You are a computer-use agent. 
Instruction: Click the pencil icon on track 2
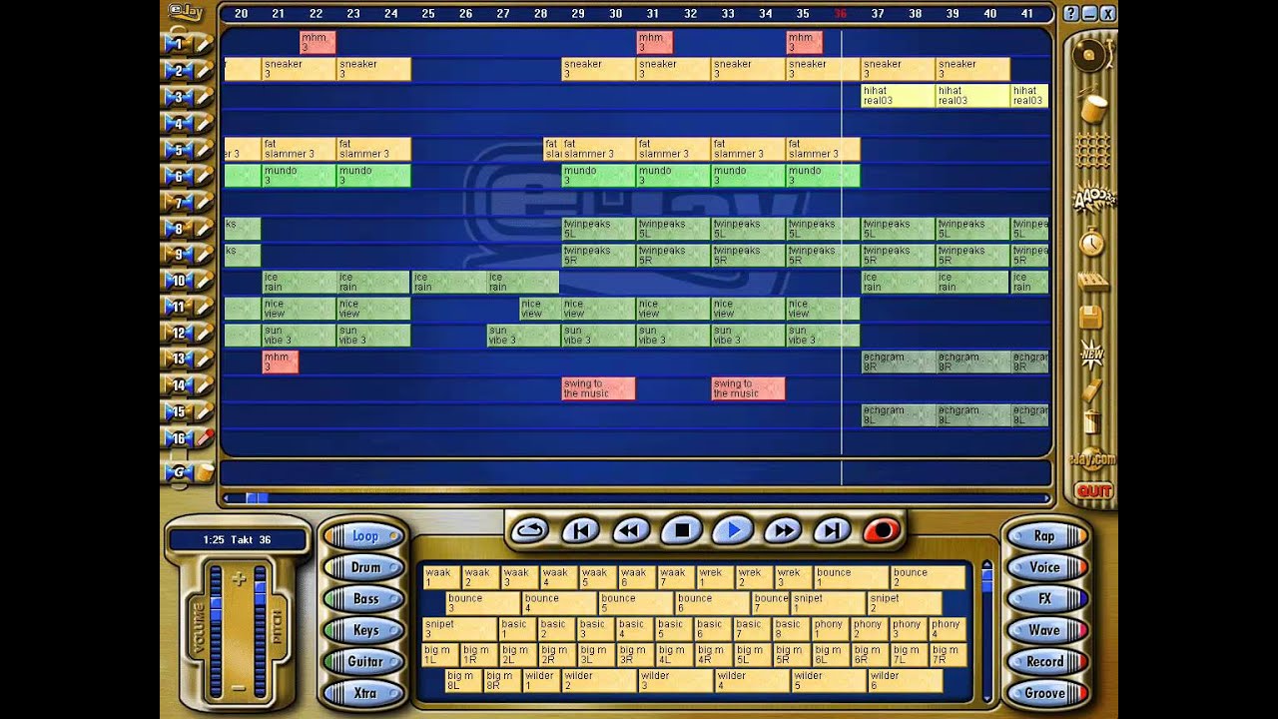click(x=204, y=71)
